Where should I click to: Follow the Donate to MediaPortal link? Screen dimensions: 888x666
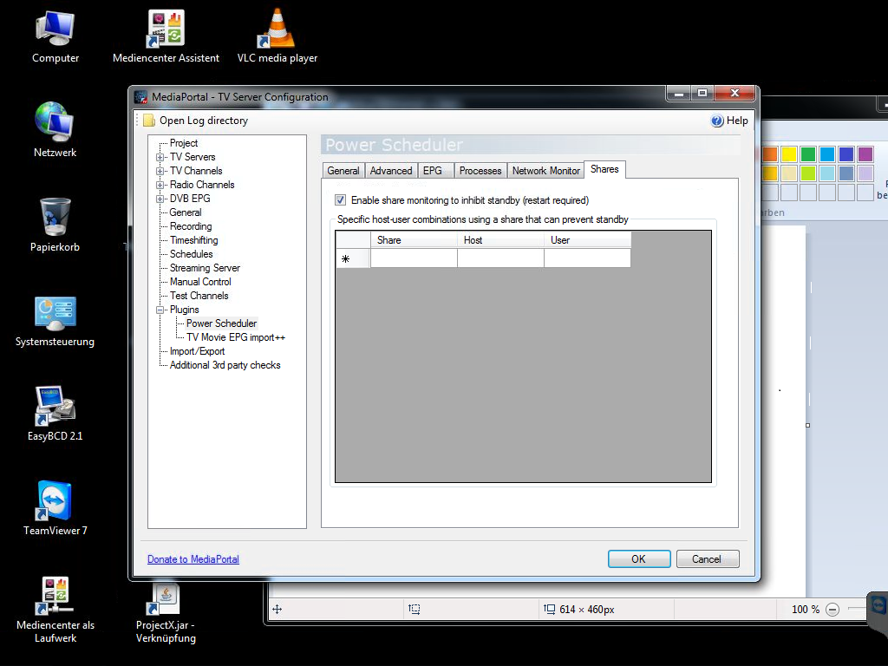click(193, 559)
